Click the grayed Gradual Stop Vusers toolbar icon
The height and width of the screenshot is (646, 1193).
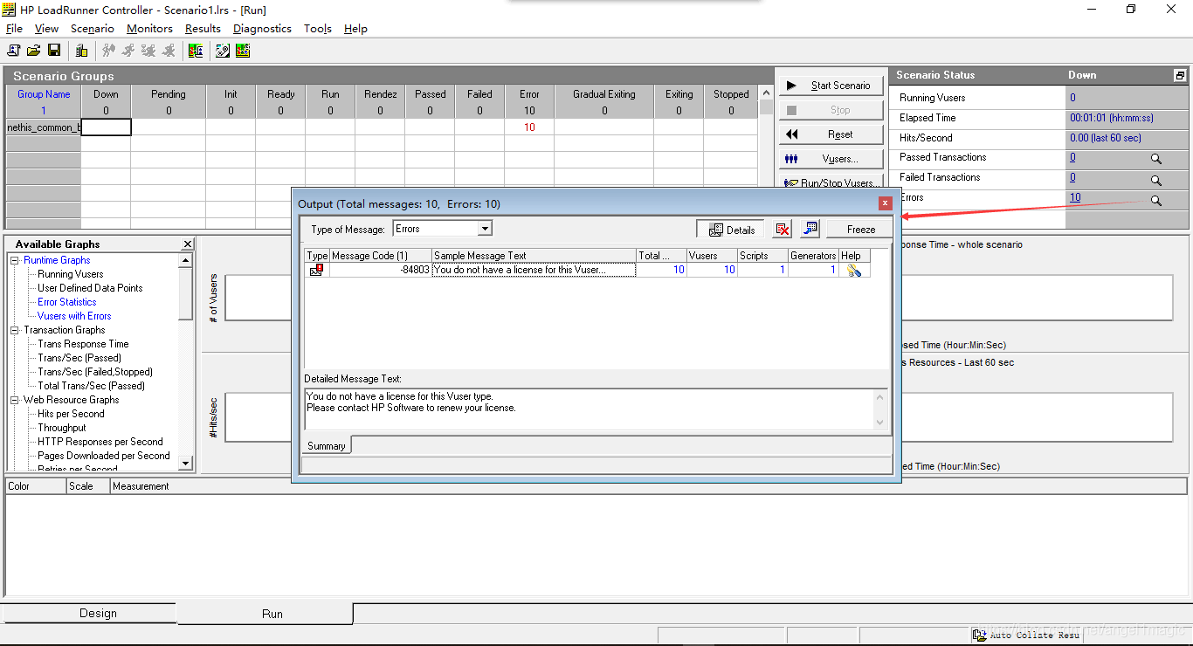click(x=148, y=51)
